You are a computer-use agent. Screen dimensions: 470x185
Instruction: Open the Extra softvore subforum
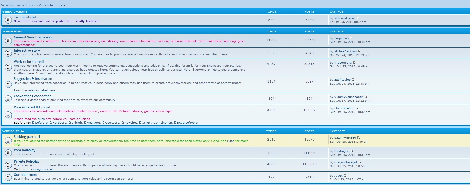pos(187,123)
